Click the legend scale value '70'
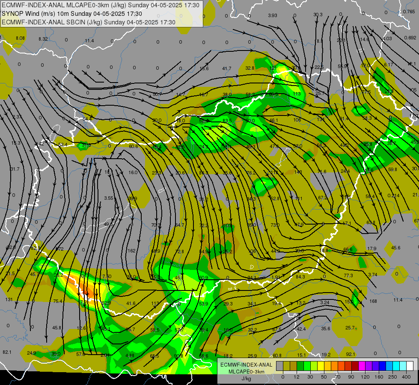 tap(338, 377)
